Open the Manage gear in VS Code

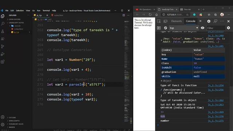tap(3, 124)
